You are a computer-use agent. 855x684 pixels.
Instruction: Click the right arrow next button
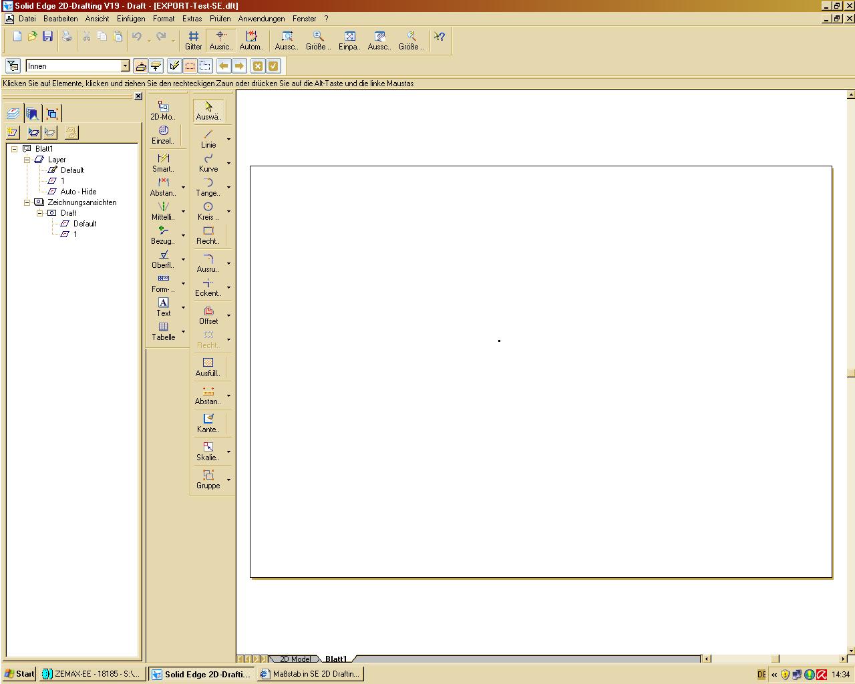tap(239, 66)
